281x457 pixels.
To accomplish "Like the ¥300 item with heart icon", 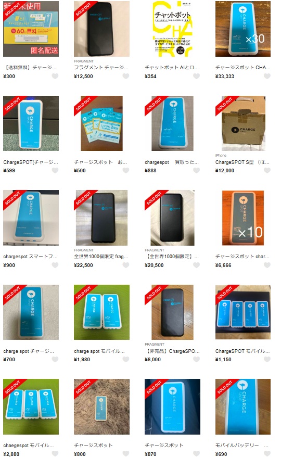I will (x=55, y=77).
